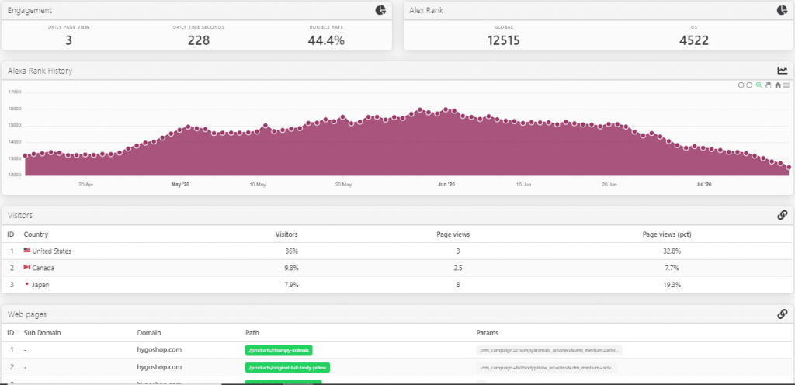795x385 pixels.
Task: Click the Alex Rank panel title
Action: coord(426,10)
